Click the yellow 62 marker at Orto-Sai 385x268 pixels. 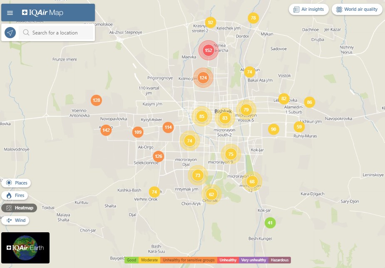(211, 194)
